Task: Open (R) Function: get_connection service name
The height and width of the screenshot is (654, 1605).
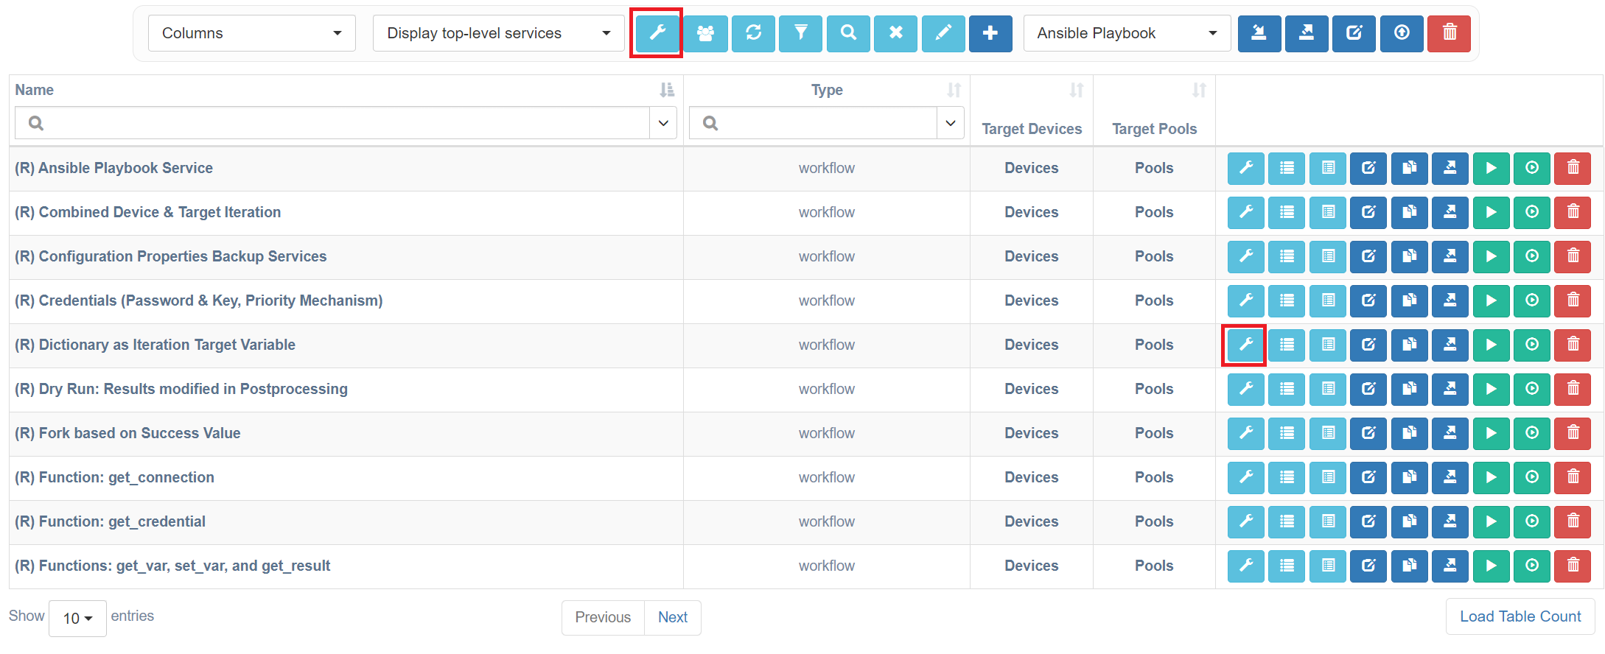Action: point(114,477)
